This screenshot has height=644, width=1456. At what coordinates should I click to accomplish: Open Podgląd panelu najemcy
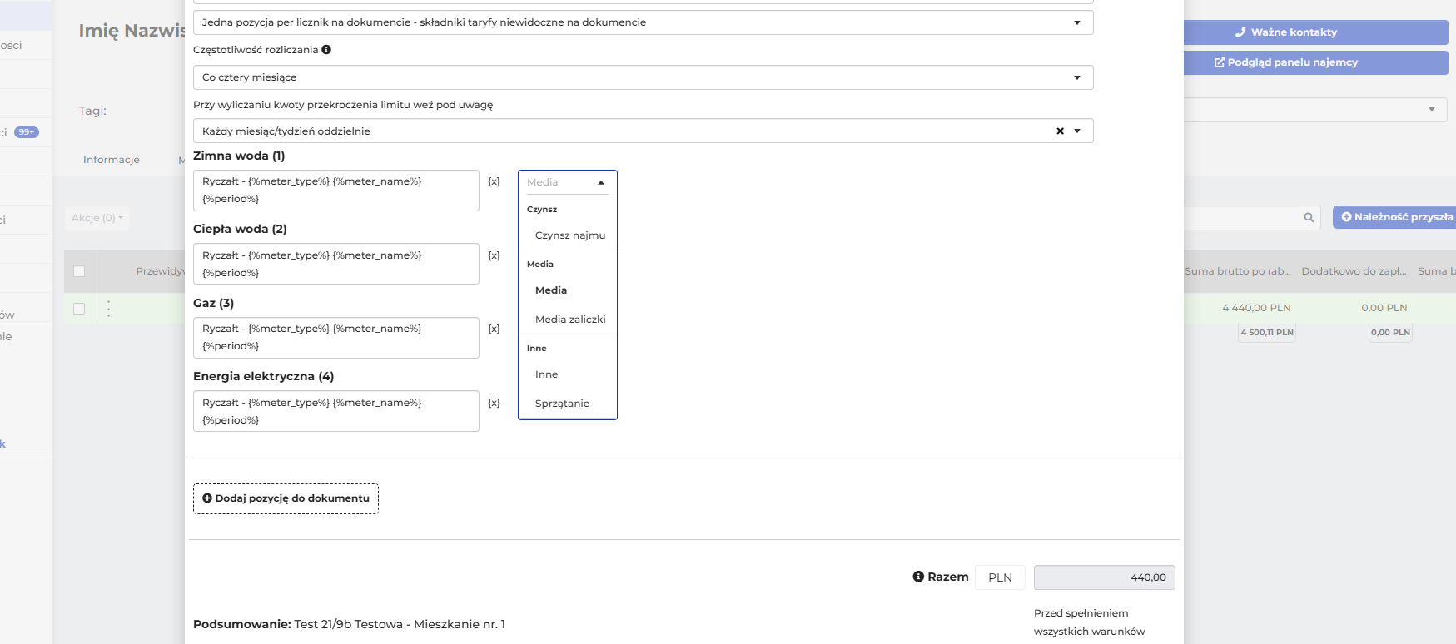pyautogui.click(x=1315, y=62)
